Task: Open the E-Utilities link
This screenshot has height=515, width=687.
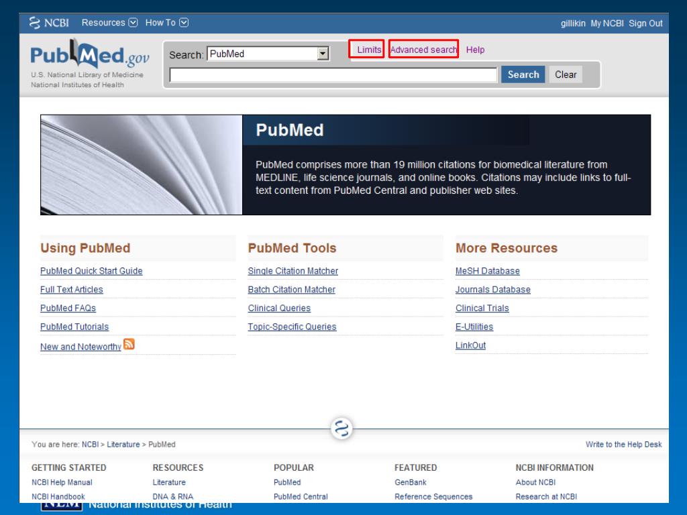Action: (474, 327)
